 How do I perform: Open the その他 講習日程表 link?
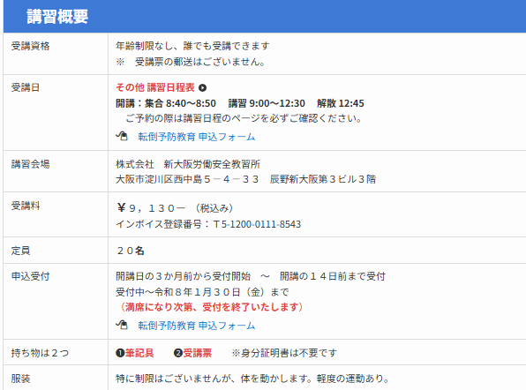(x=155, y=87)
